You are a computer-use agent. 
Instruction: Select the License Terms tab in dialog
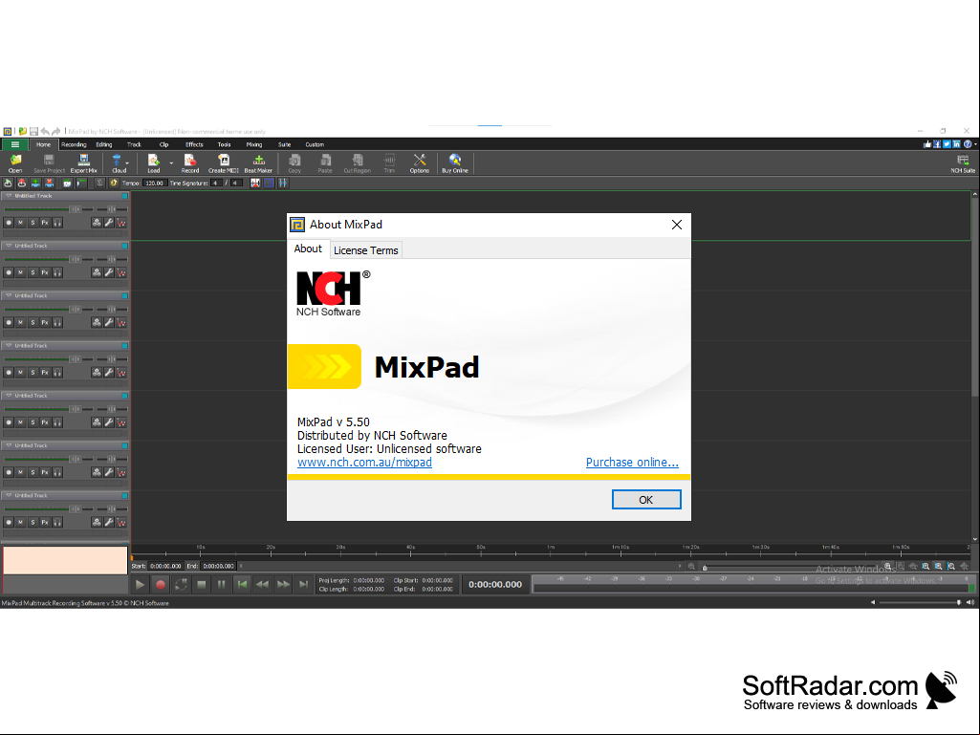(x=365, y=250)
